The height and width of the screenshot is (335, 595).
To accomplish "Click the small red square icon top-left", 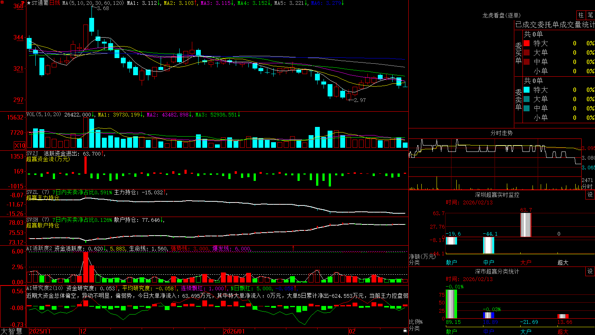I will tap(2, 2).
